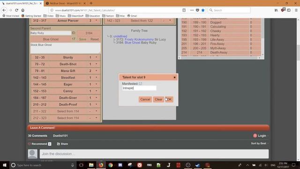Screen dimensions: 300x169
Task: Go back with the browser back arrow
Action: coord(4,10)
